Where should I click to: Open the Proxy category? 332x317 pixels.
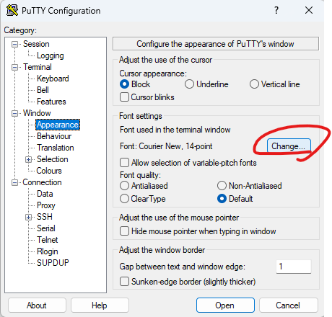click(x=46, y=205)
